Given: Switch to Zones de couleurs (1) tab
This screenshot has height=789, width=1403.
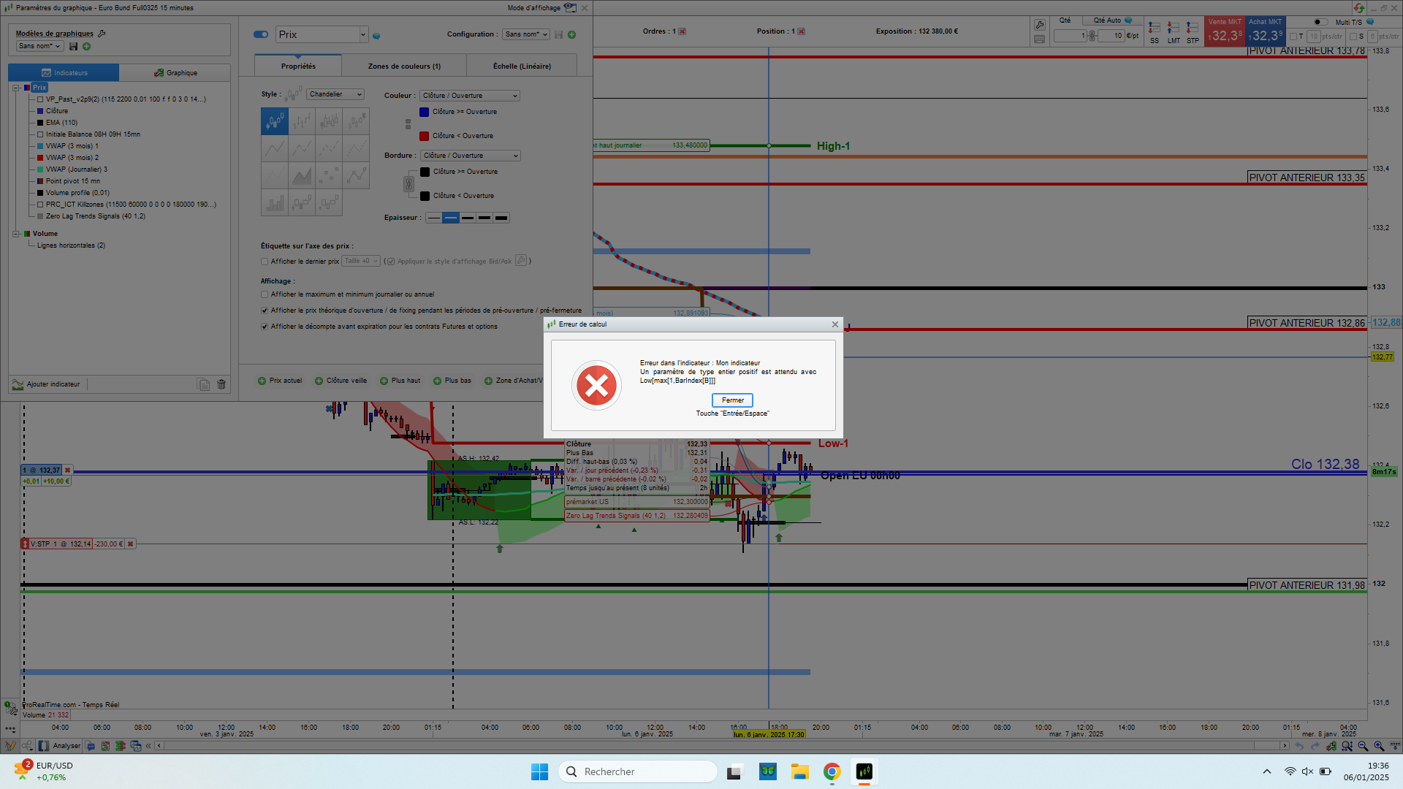Looking at the screenshot, I should click(404, 66).
